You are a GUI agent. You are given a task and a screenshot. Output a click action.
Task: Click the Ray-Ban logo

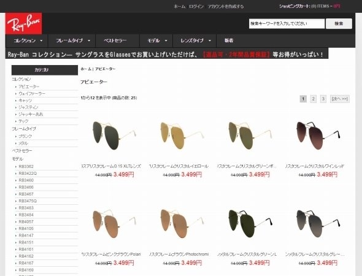24,23
